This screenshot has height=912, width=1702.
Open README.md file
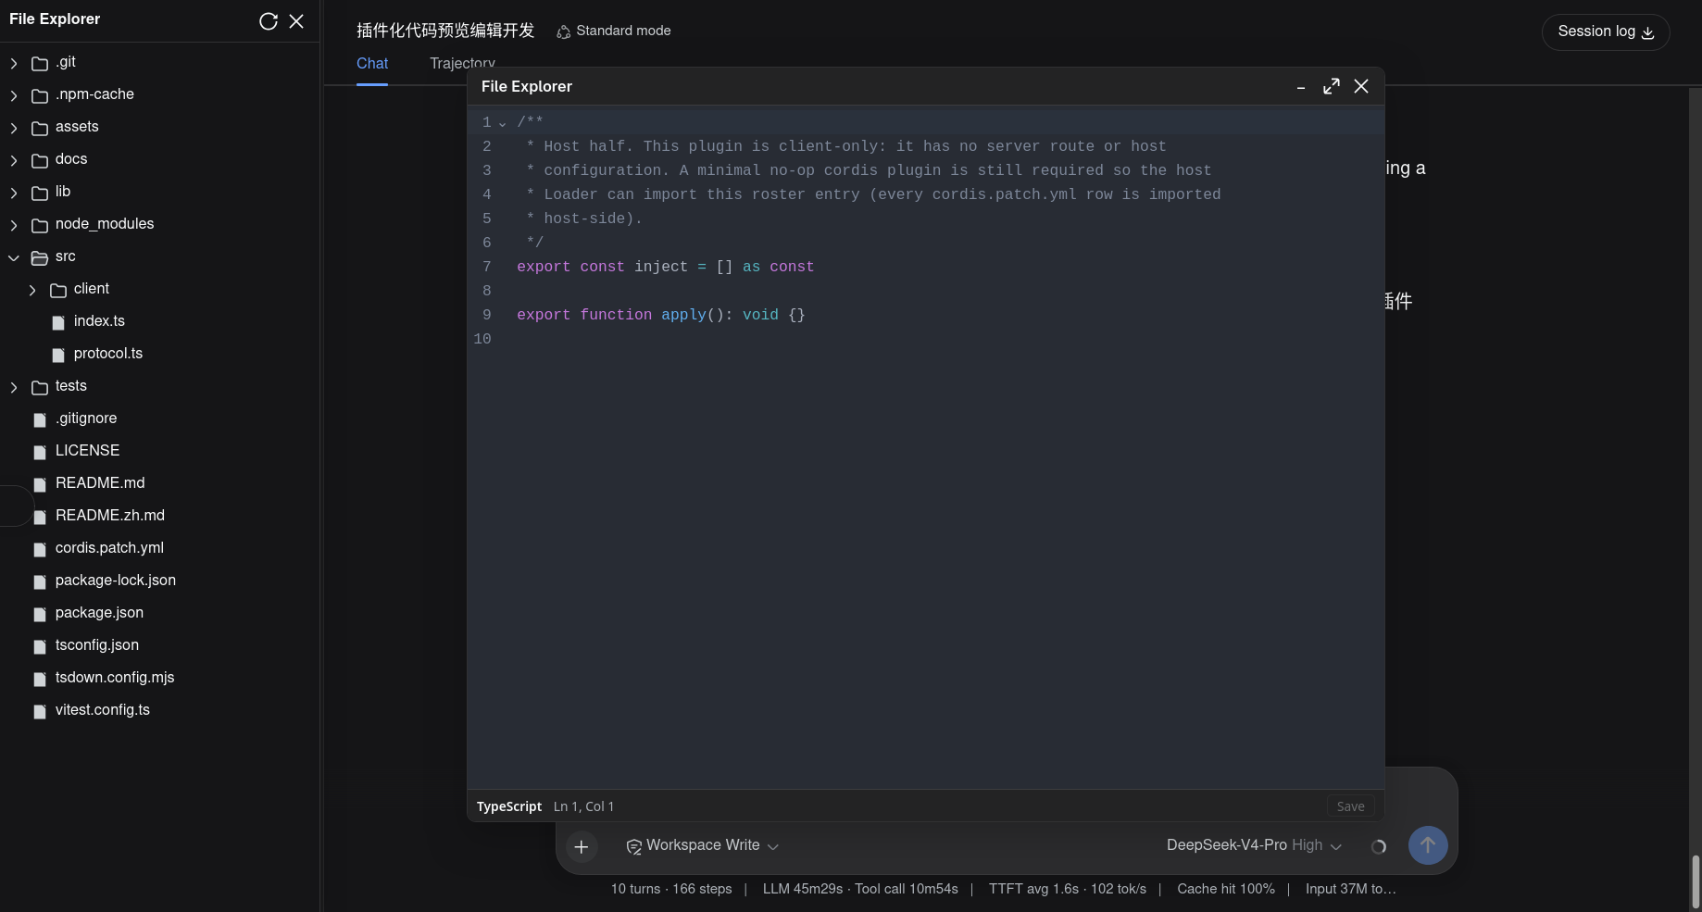(100, 483)
